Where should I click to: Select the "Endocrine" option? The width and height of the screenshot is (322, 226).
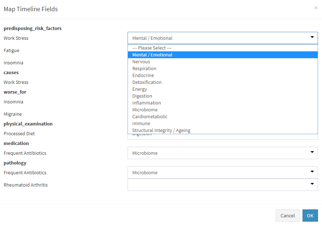(143, 75)
